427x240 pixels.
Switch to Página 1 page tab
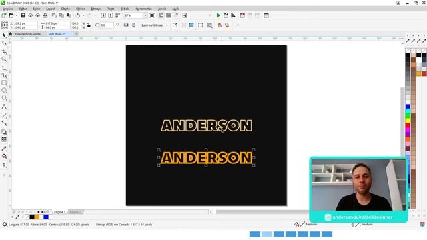(x=59, y=212)
